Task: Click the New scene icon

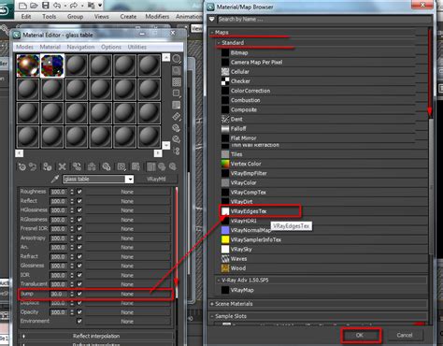Action: [22, 6]
